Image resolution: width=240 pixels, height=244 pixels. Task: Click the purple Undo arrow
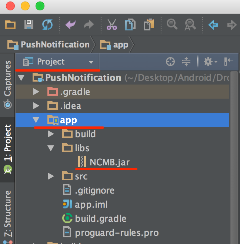click(70, 24)
